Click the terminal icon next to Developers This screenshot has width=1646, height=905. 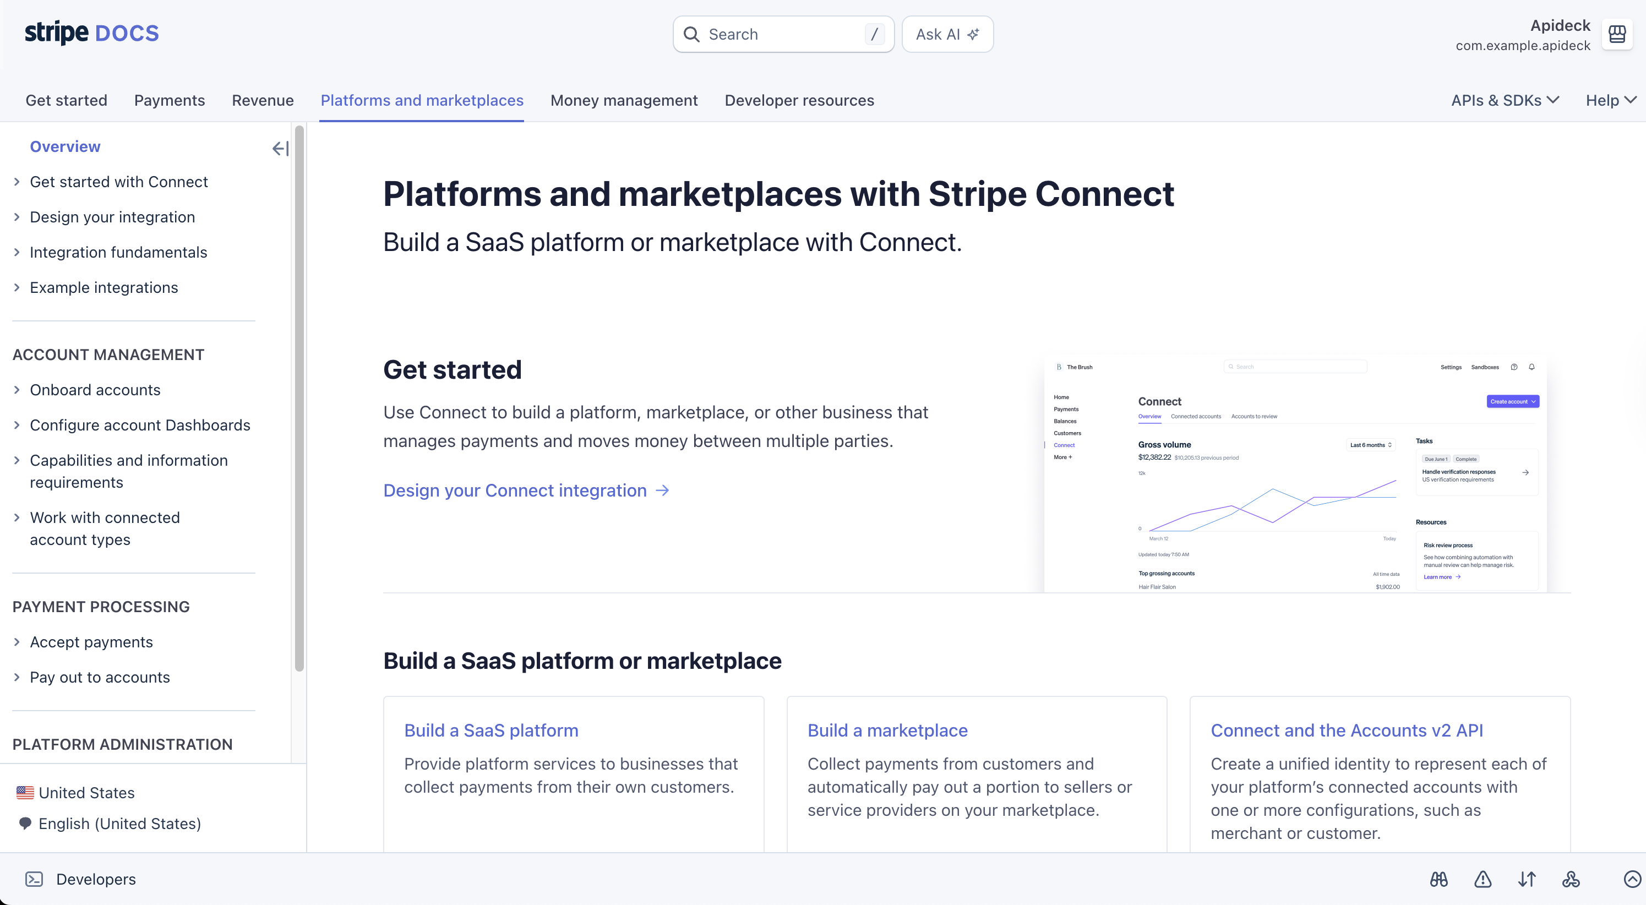34,880
